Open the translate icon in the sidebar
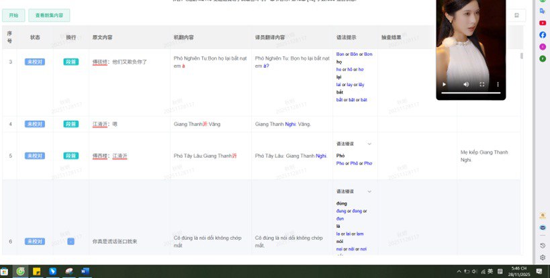The width and height of the screenshot is (550, 278). 543,11
